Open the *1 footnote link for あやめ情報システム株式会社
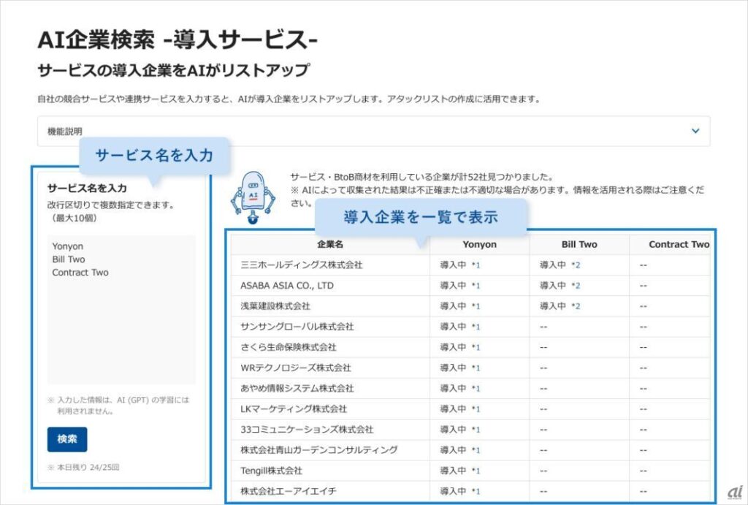Screen dimensions: 748x505 (x=476, y=388)
